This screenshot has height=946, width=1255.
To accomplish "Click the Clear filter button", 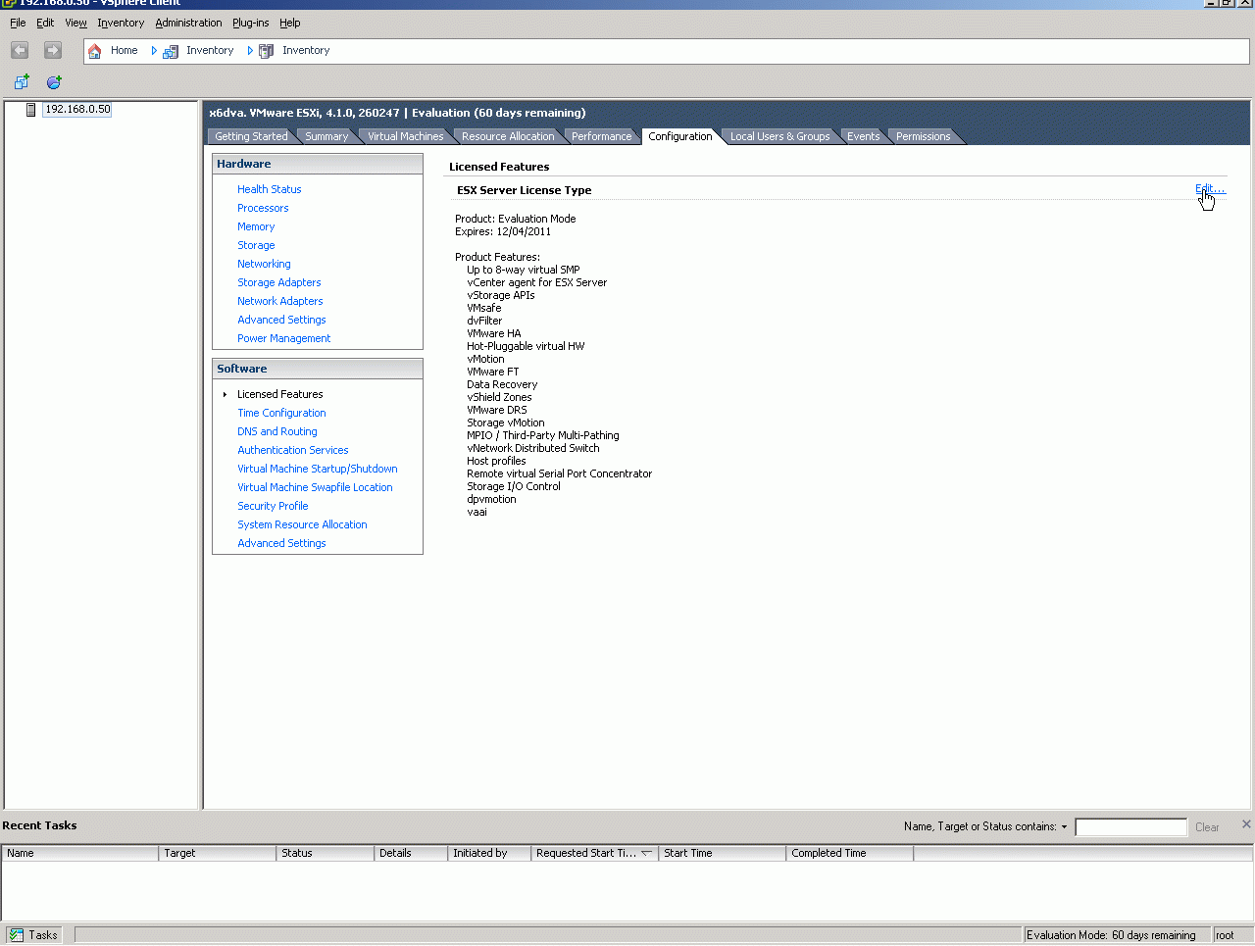I will [1207, 827].
